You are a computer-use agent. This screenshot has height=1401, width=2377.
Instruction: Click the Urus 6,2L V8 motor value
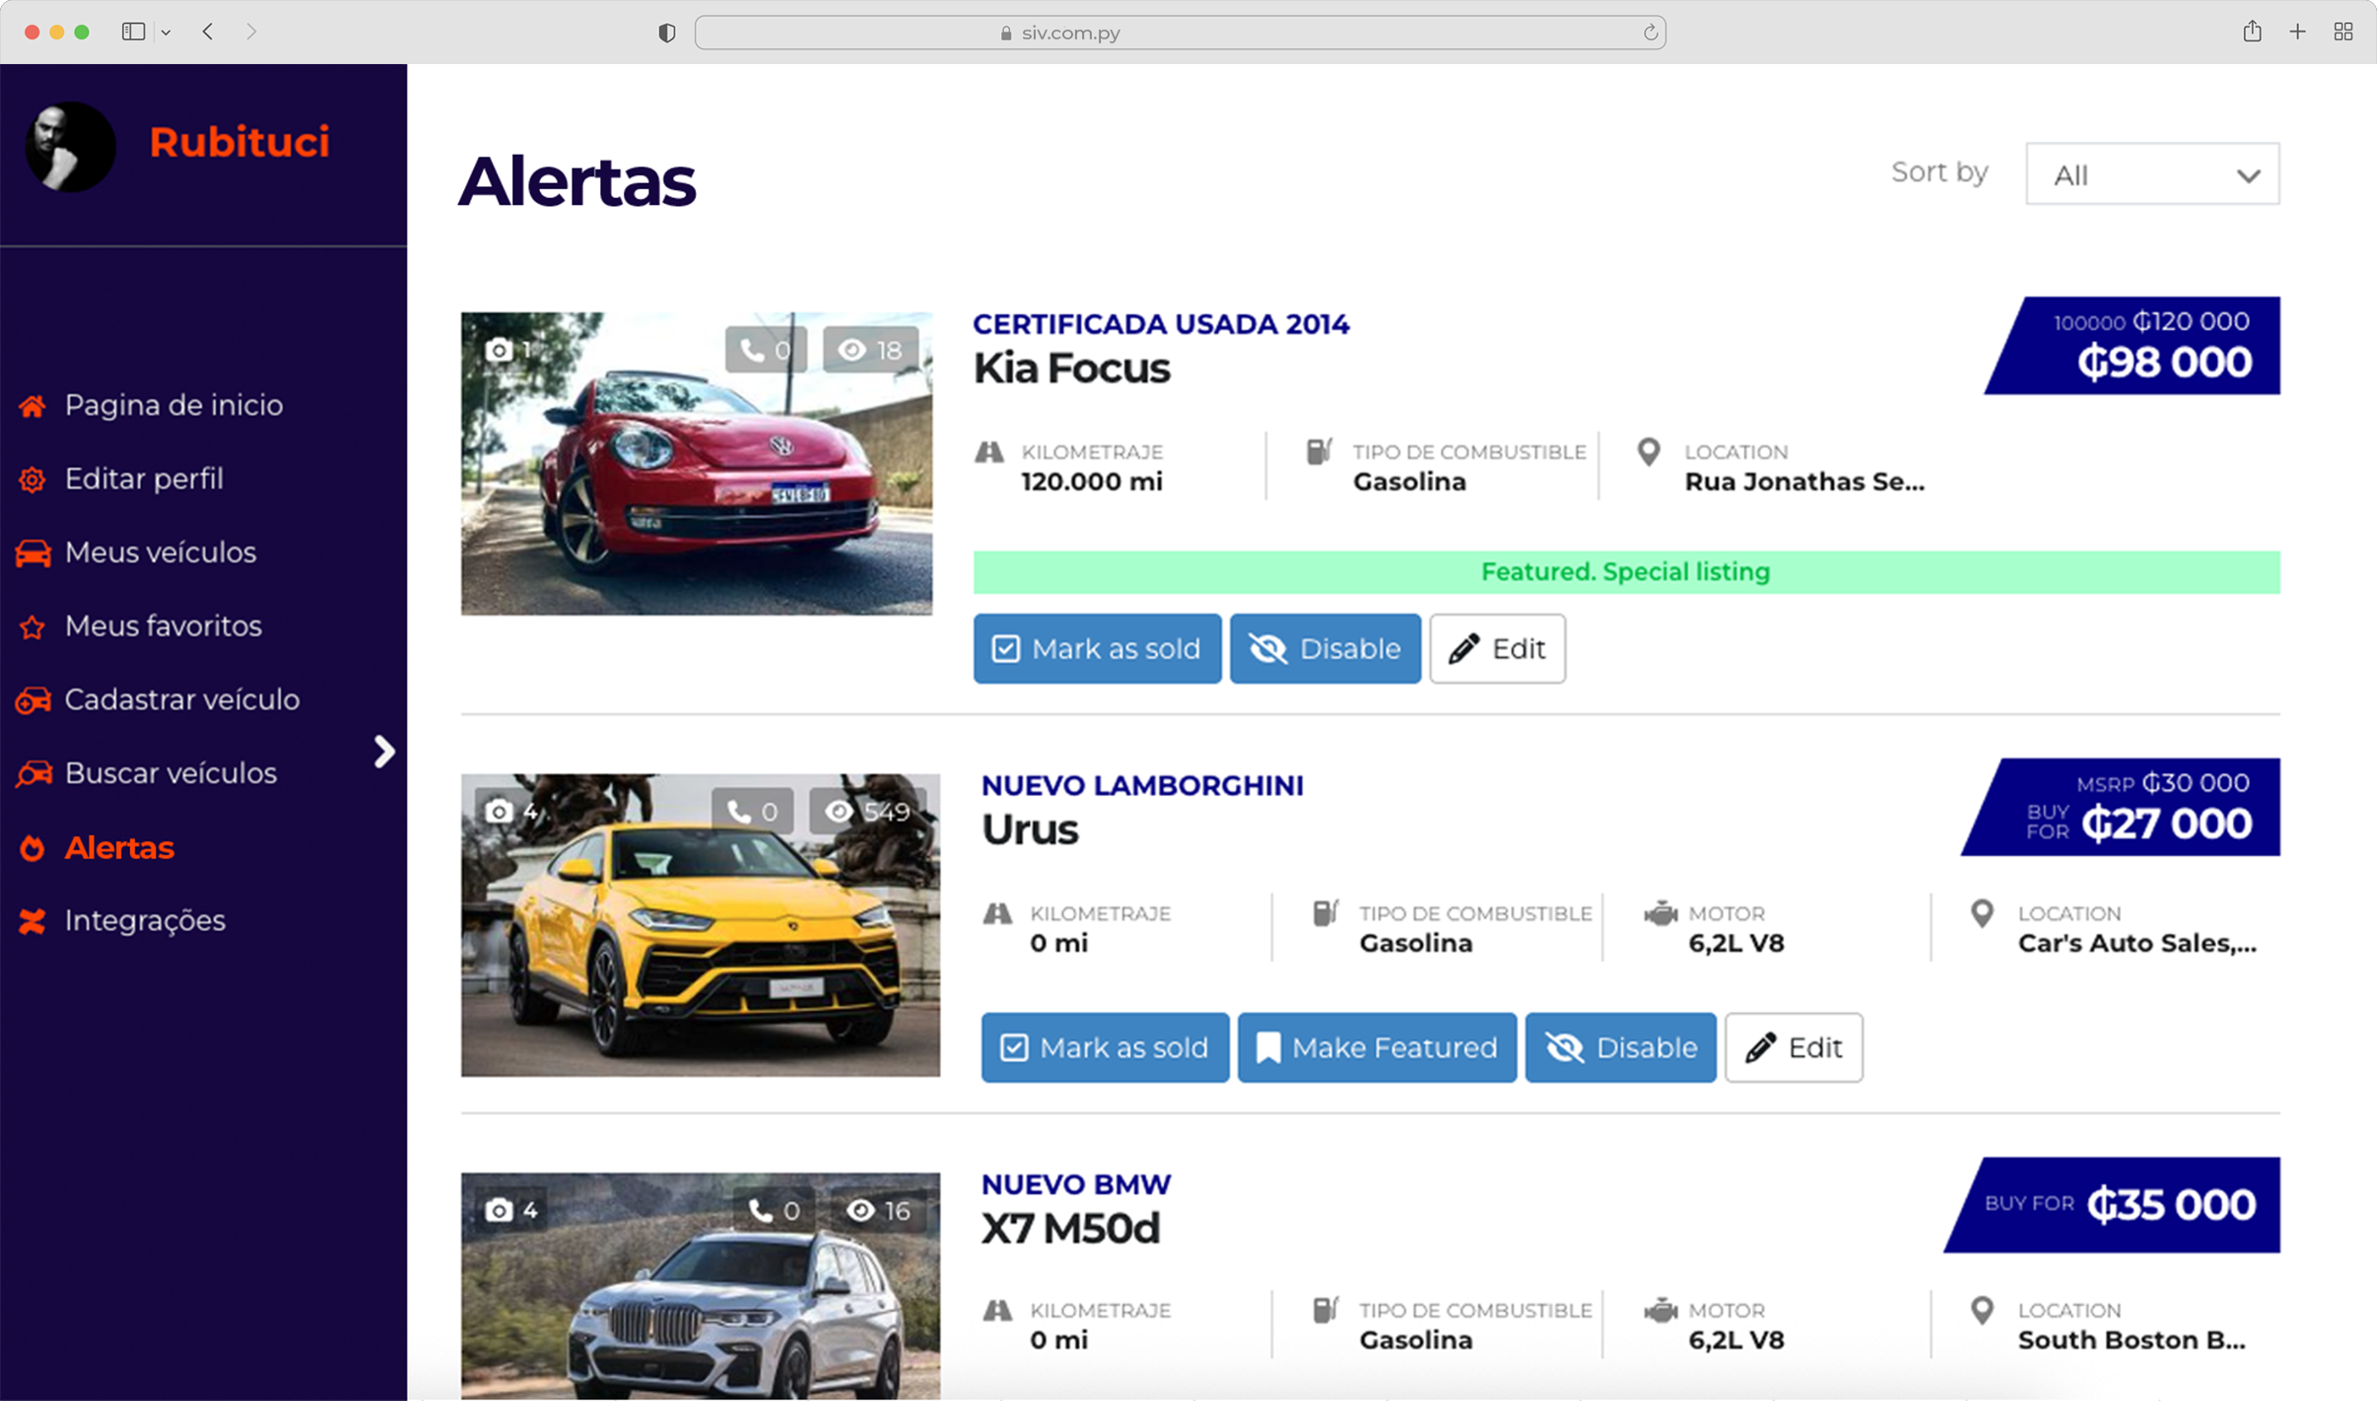(1736, 944)
